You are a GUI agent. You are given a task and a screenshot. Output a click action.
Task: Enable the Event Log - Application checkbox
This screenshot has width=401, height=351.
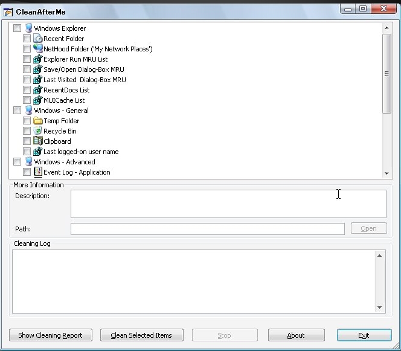click(x=27, y=172)
